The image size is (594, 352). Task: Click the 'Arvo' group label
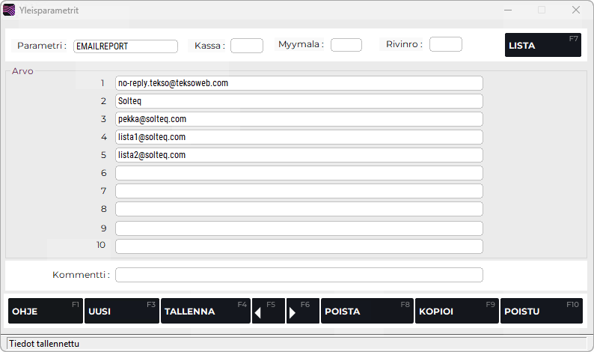22,71
